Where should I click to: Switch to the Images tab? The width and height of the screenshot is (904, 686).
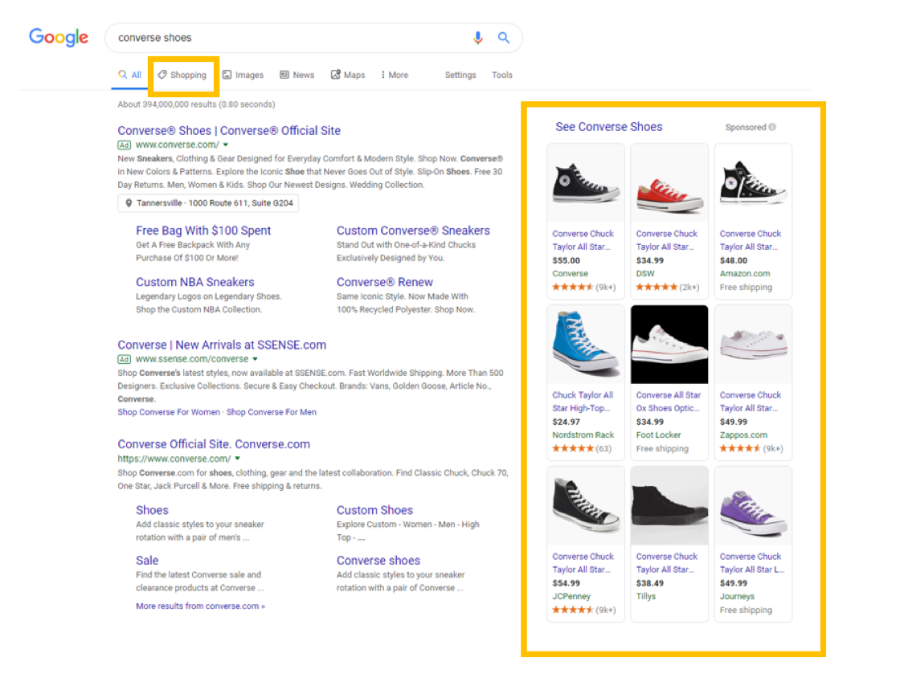pos(243,75)
